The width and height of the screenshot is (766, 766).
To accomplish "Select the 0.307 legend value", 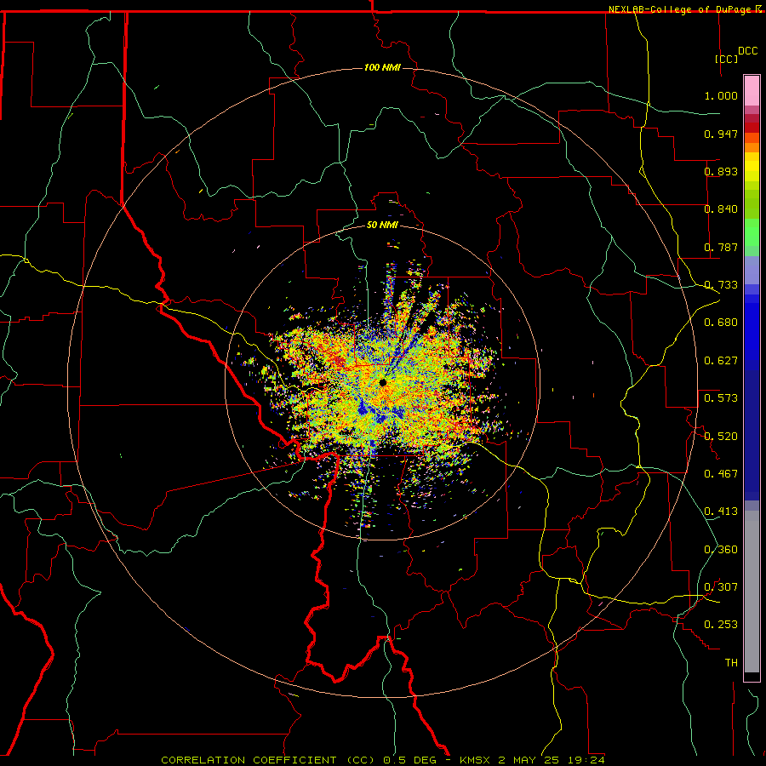I will (721, 587).
